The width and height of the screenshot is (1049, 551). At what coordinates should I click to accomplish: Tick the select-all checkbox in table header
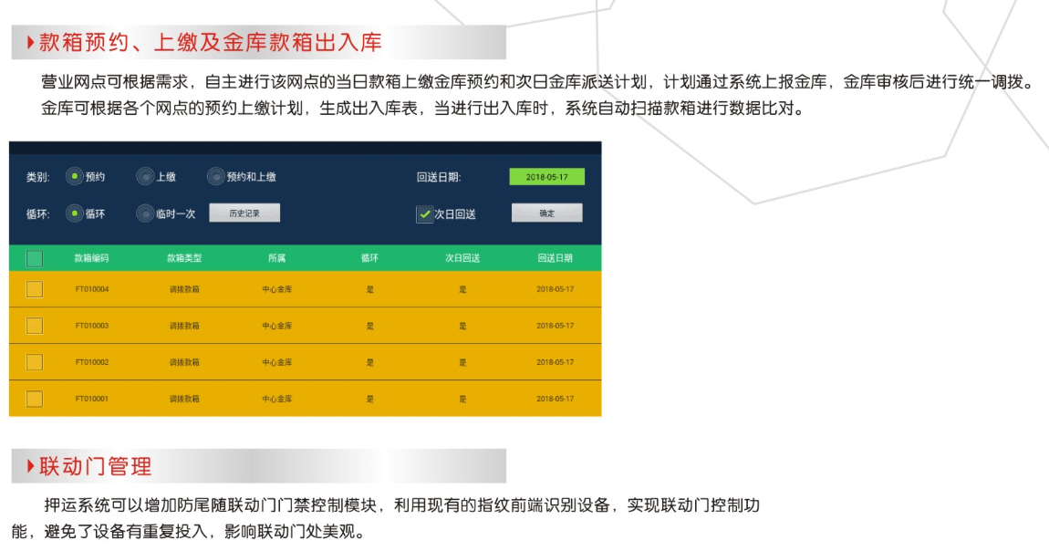pos(35,258)
